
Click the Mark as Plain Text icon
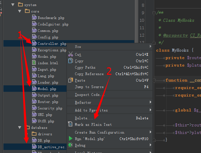tap(70, 124)
